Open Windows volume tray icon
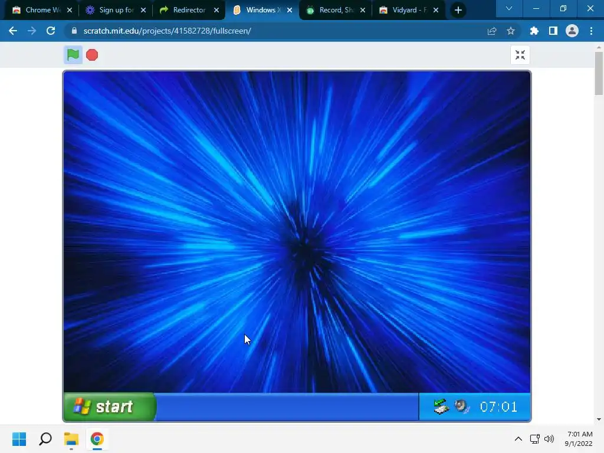Viewport: 604px width, 453px height. (x=549, y=439)
